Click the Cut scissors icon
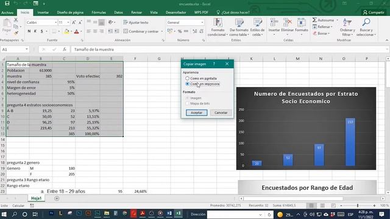This screenshot has height=219, width=390. 16,20
